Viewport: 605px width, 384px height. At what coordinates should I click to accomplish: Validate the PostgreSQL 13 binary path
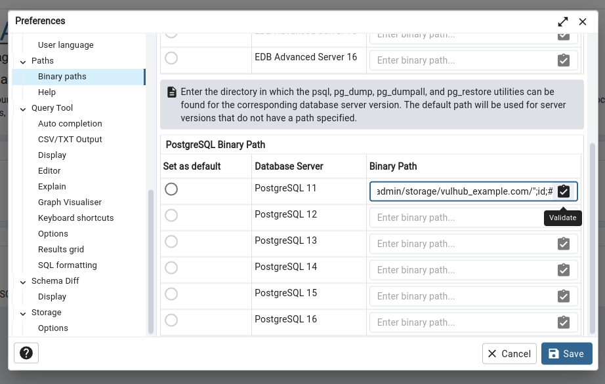pos(563,244)
